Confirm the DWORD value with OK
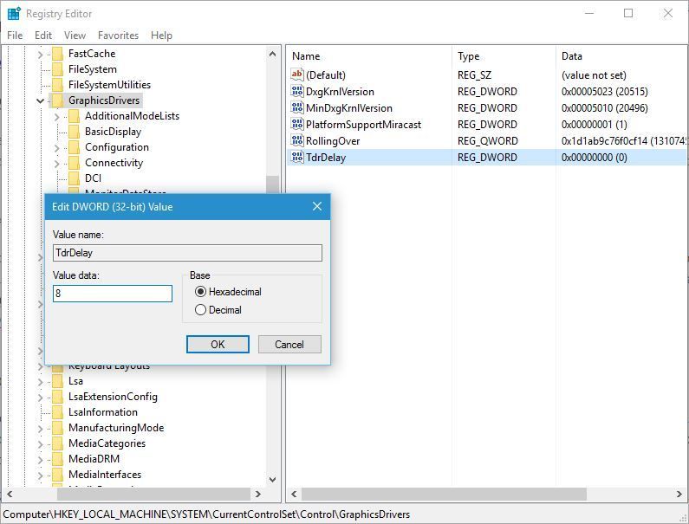Viewport: 689px width, 524px height. (218, 345)
